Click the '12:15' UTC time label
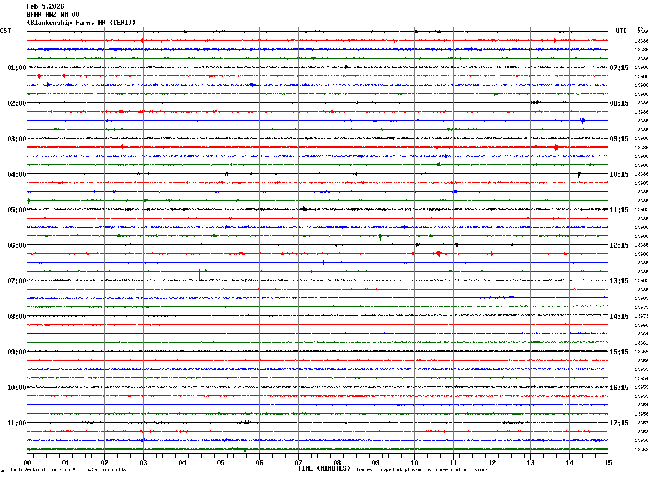The width and height of the screenshot is (651, 477). (x=619, y=245)
